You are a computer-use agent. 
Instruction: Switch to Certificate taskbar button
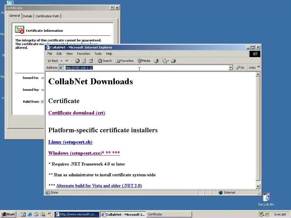169,214
